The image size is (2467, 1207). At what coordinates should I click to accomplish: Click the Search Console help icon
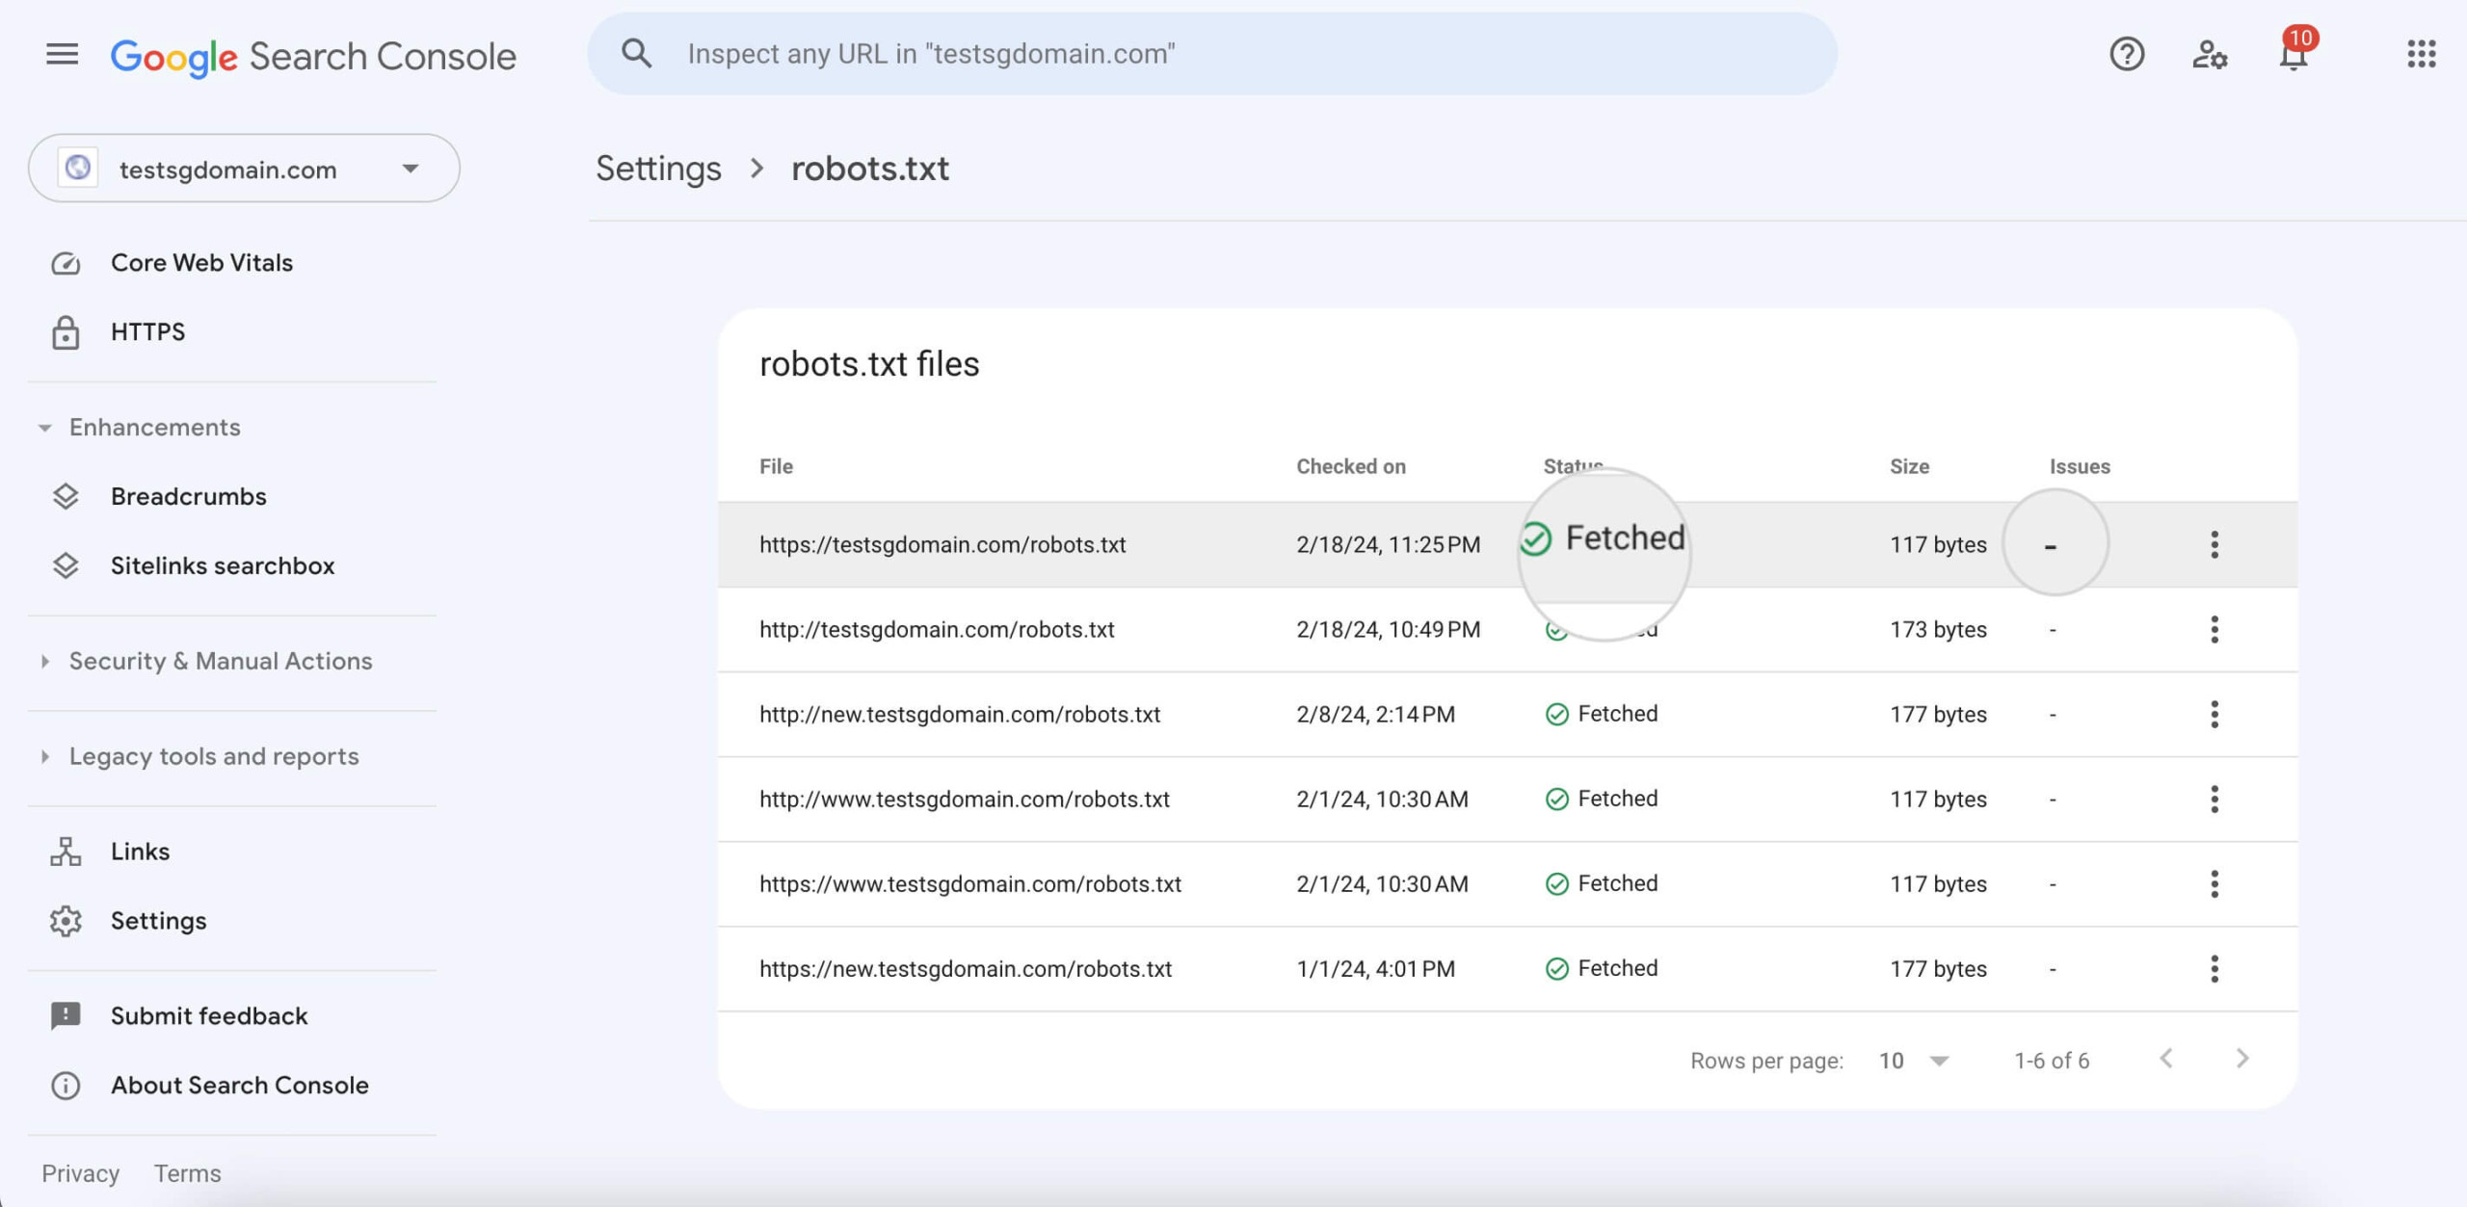pos(2127,54)
